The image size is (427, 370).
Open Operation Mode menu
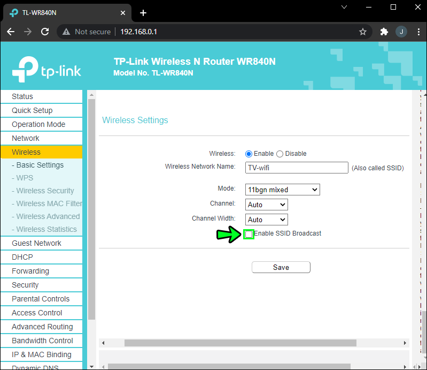point(41,124)
